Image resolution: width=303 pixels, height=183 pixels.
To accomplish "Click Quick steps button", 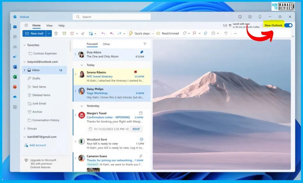I will (x=139, y=34).
